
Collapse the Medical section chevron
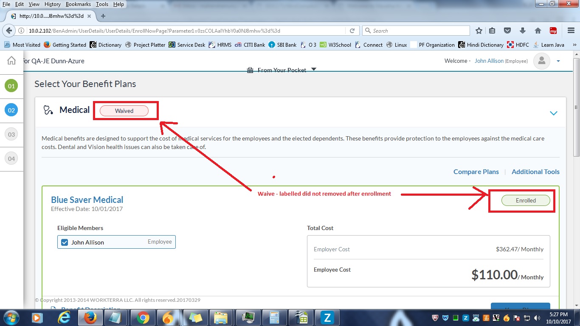point(553,113)
